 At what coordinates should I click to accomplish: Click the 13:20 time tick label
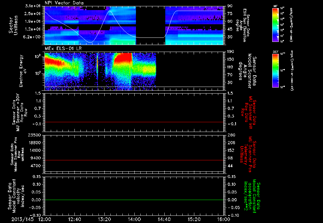click(104, 219)
